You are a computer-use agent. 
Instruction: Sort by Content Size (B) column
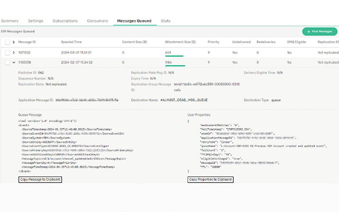click(135, 42)
